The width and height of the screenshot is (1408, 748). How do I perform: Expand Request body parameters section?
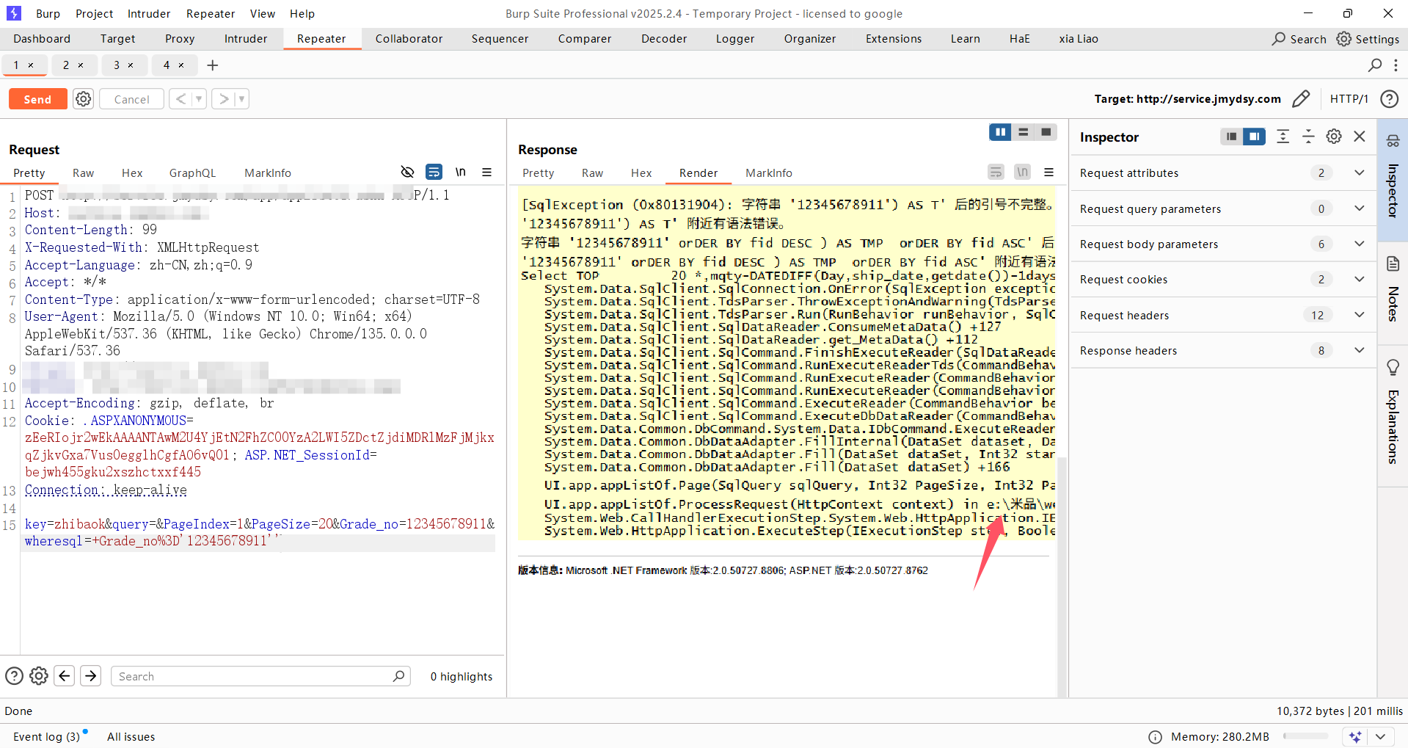pyautogui.click(x=1360, y=244)
